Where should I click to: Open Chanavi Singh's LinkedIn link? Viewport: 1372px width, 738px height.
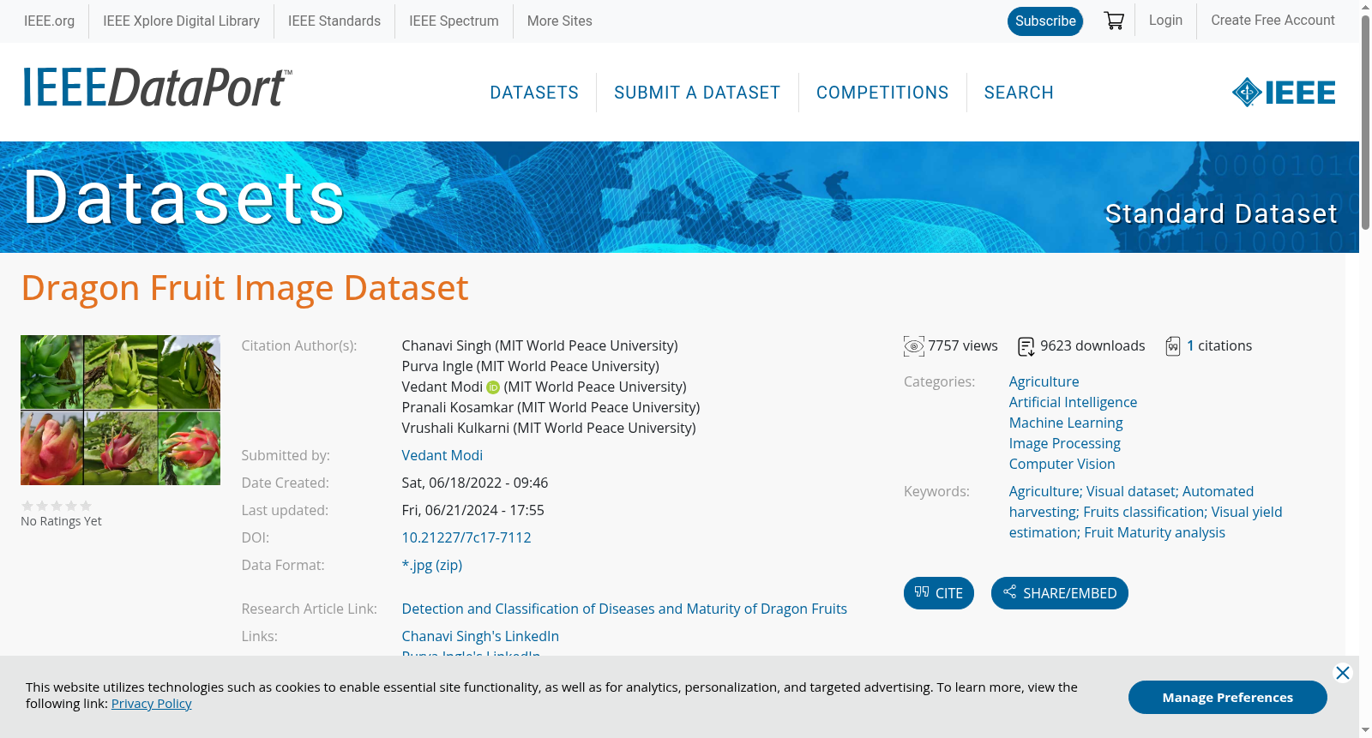click(x=480, y=637)
